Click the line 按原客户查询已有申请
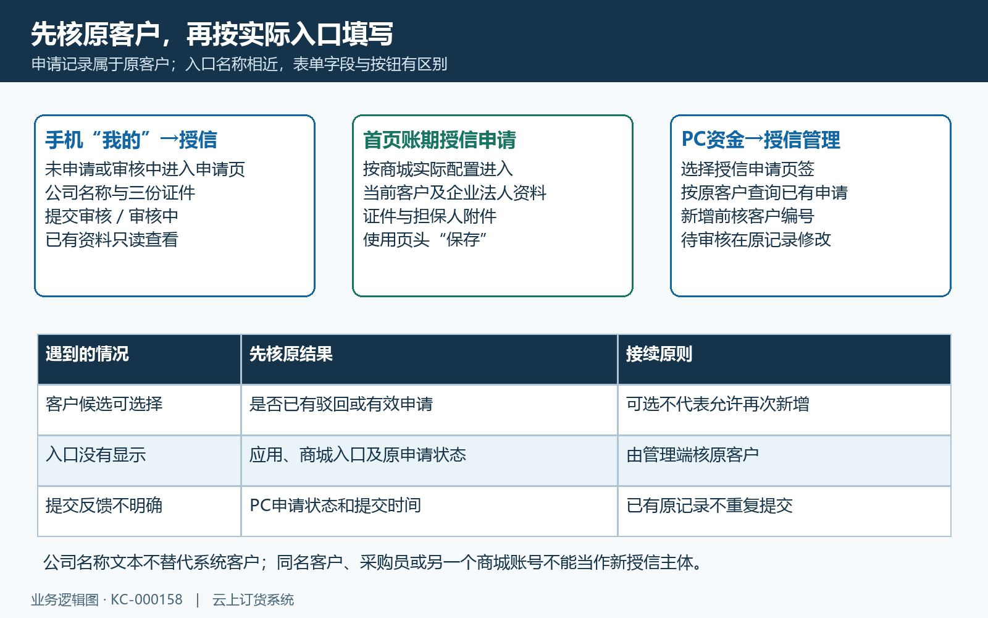 tap(764, 193)
